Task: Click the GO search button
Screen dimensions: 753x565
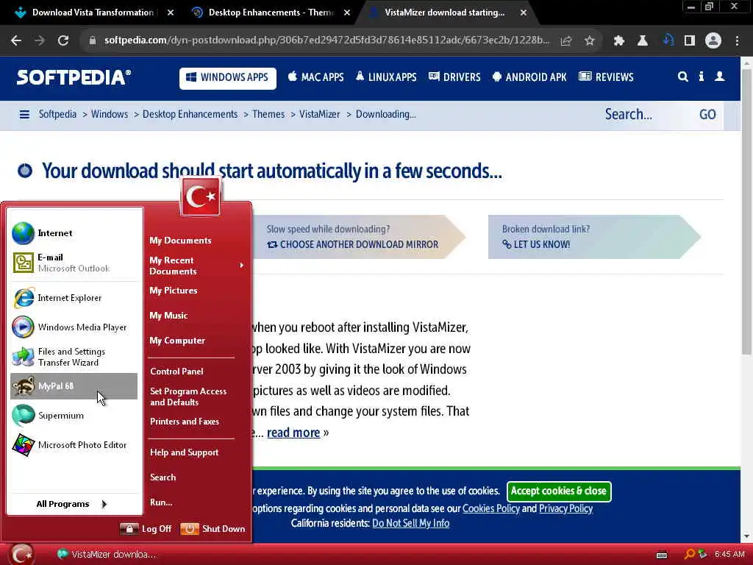Action: pos(707,115)
